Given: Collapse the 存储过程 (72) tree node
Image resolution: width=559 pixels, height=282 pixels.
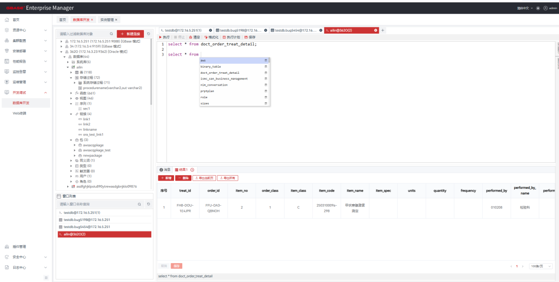Looking at the screenshot, I should point(71,77).
